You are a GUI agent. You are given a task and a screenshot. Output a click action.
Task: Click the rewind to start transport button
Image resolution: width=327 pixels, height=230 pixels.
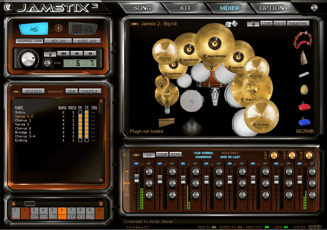point(63,54)
